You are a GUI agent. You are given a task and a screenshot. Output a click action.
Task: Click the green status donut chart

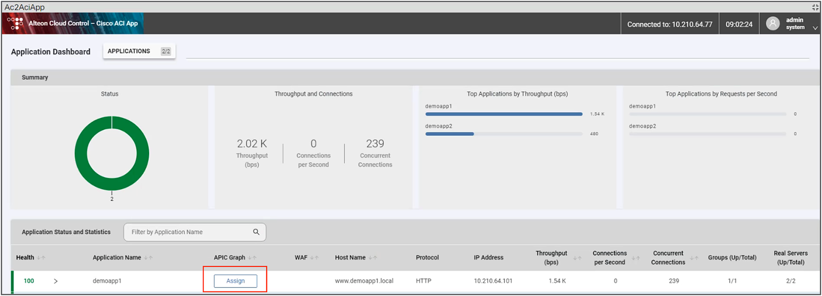112,153
